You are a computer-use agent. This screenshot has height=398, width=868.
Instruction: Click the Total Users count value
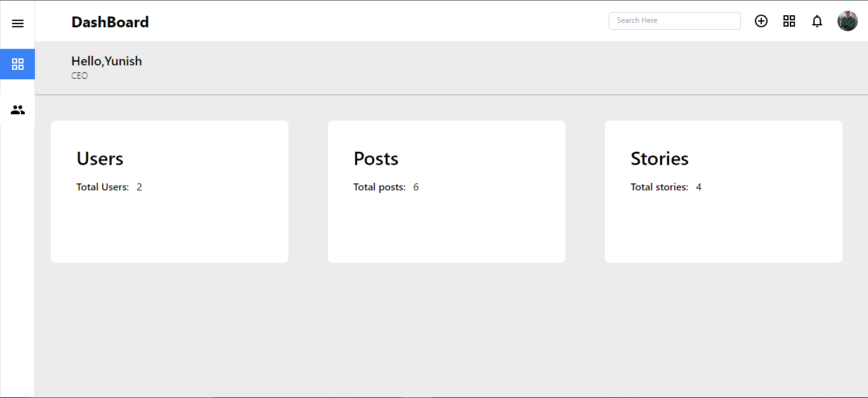pos(139,187)
